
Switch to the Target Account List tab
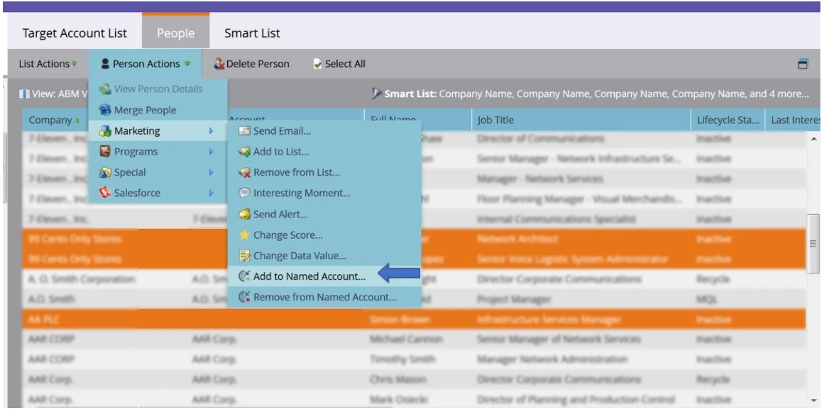coord(75,33)
